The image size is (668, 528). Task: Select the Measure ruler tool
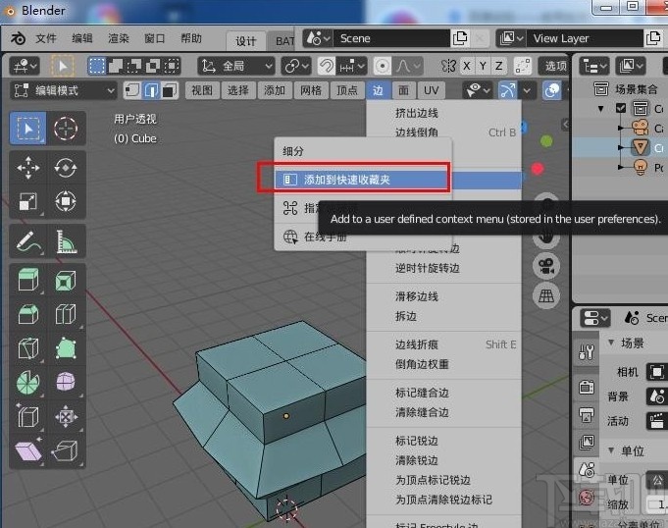66,241
